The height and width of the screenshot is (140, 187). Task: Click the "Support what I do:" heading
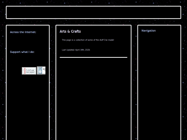tap(22, 52)
